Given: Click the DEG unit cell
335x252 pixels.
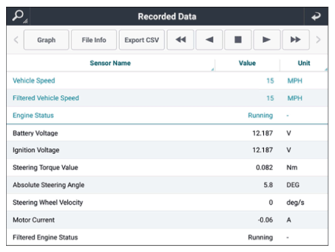Looking at the screenshot, I should click(293, 185).
